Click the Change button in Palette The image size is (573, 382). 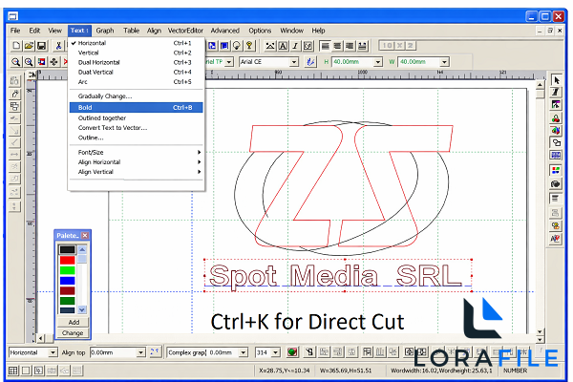click(74, 333)
